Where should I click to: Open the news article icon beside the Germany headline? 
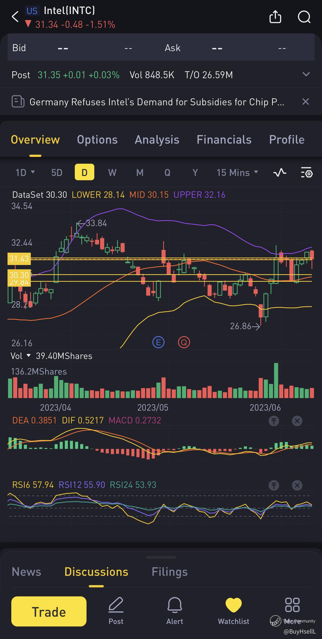click(x=18, y=102)
